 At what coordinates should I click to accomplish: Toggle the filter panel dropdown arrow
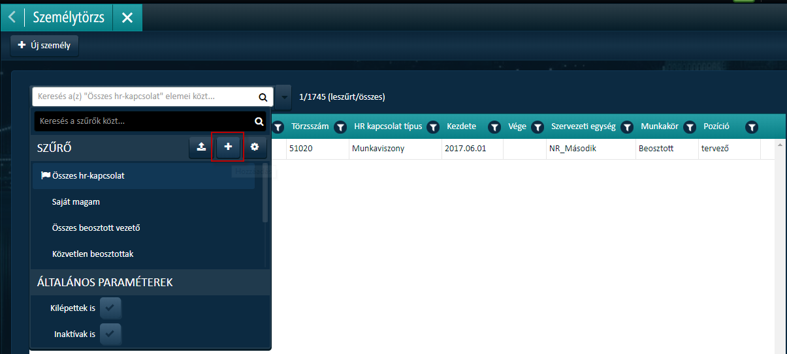point(283,97)
